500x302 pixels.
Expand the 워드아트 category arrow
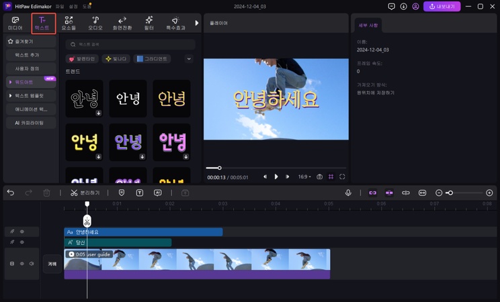pyautogui.click(x=11, y=82)
